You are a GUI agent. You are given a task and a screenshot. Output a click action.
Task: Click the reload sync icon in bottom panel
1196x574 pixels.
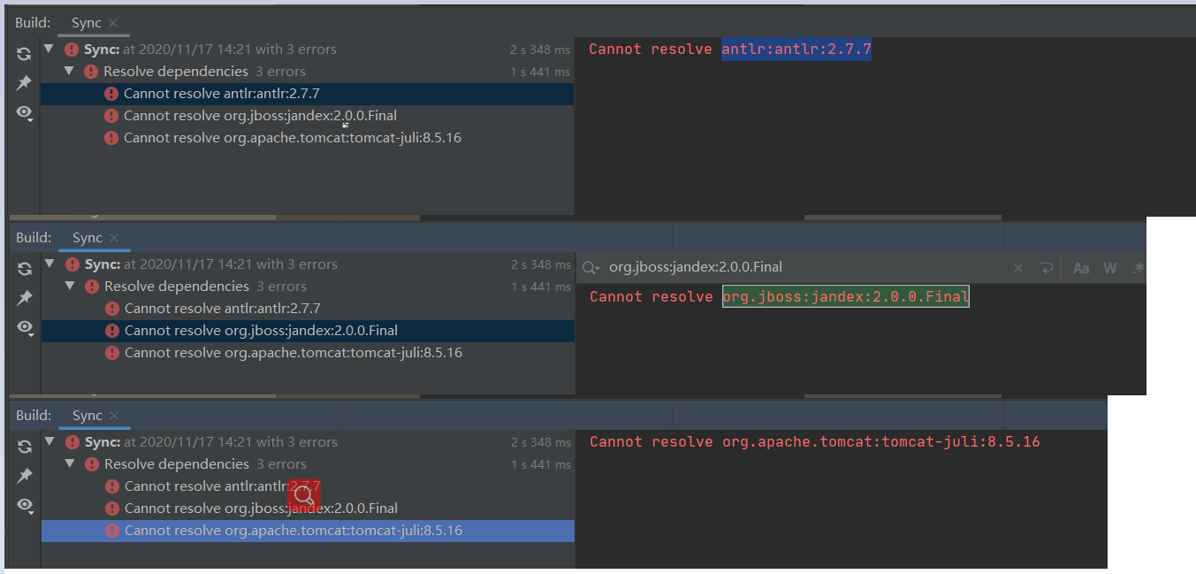[x=25, y=447]
